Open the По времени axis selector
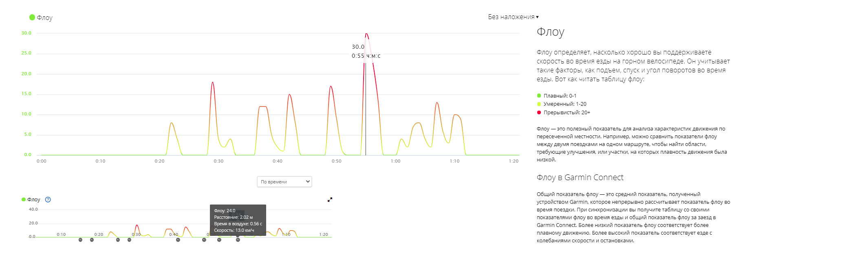Viewport: 849px width, 270px height. (x=284, y=182)
